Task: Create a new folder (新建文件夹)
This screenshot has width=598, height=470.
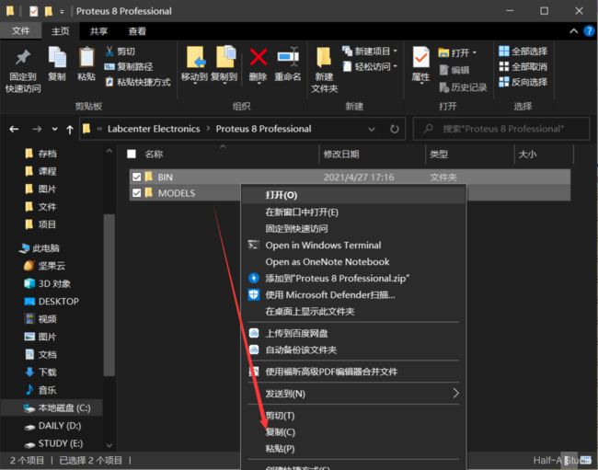Action: [x=324, y=71]
